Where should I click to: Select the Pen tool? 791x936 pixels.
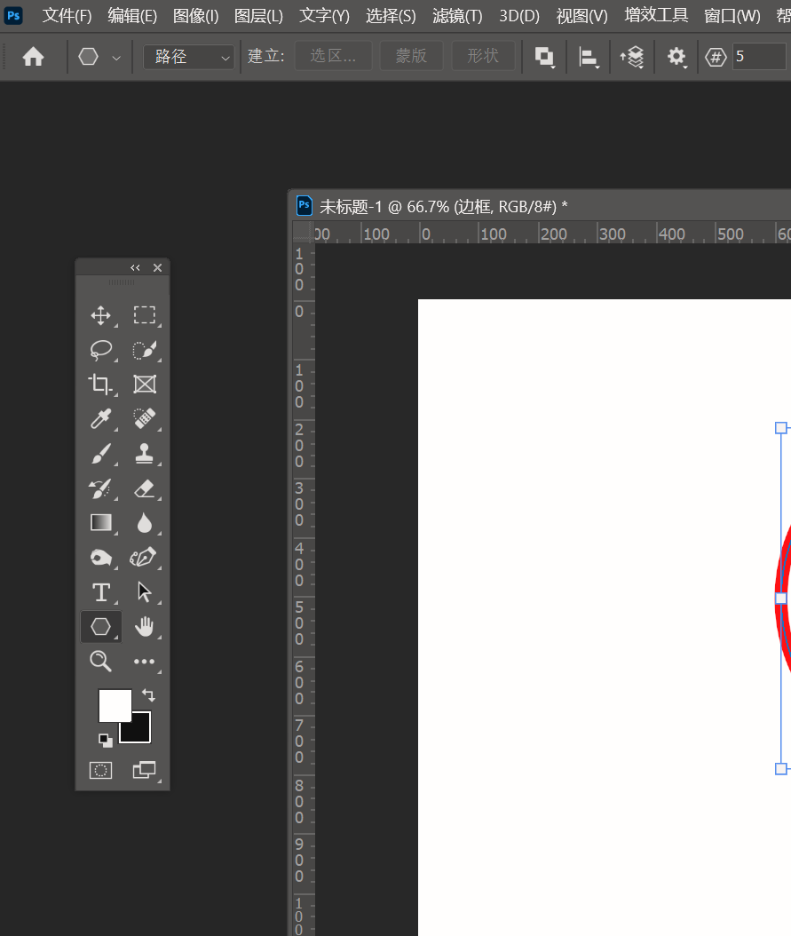(145, 558)
